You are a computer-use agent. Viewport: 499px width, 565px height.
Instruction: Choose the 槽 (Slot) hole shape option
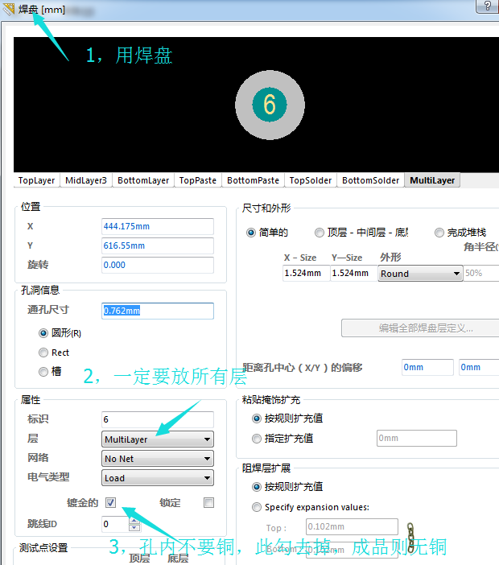(x=43, y=372)
